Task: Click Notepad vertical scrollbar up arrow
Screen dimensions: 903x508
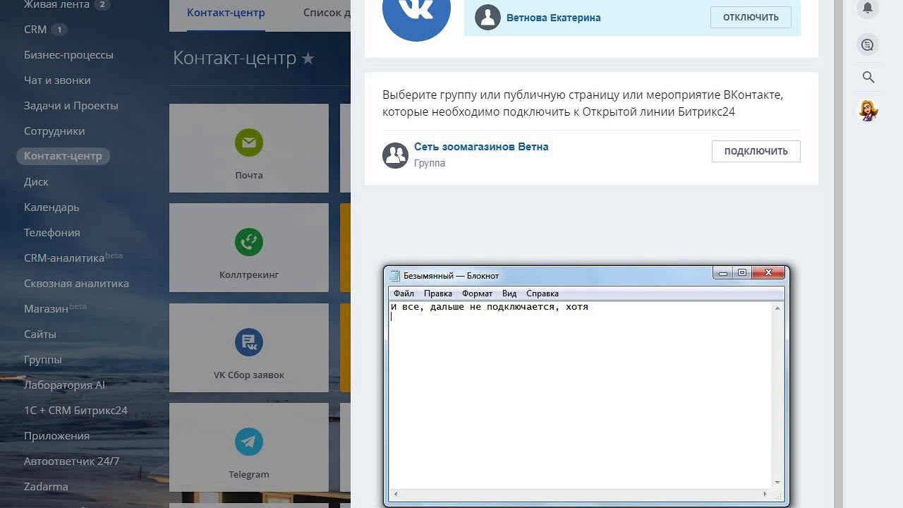Action: coord(777,308)
